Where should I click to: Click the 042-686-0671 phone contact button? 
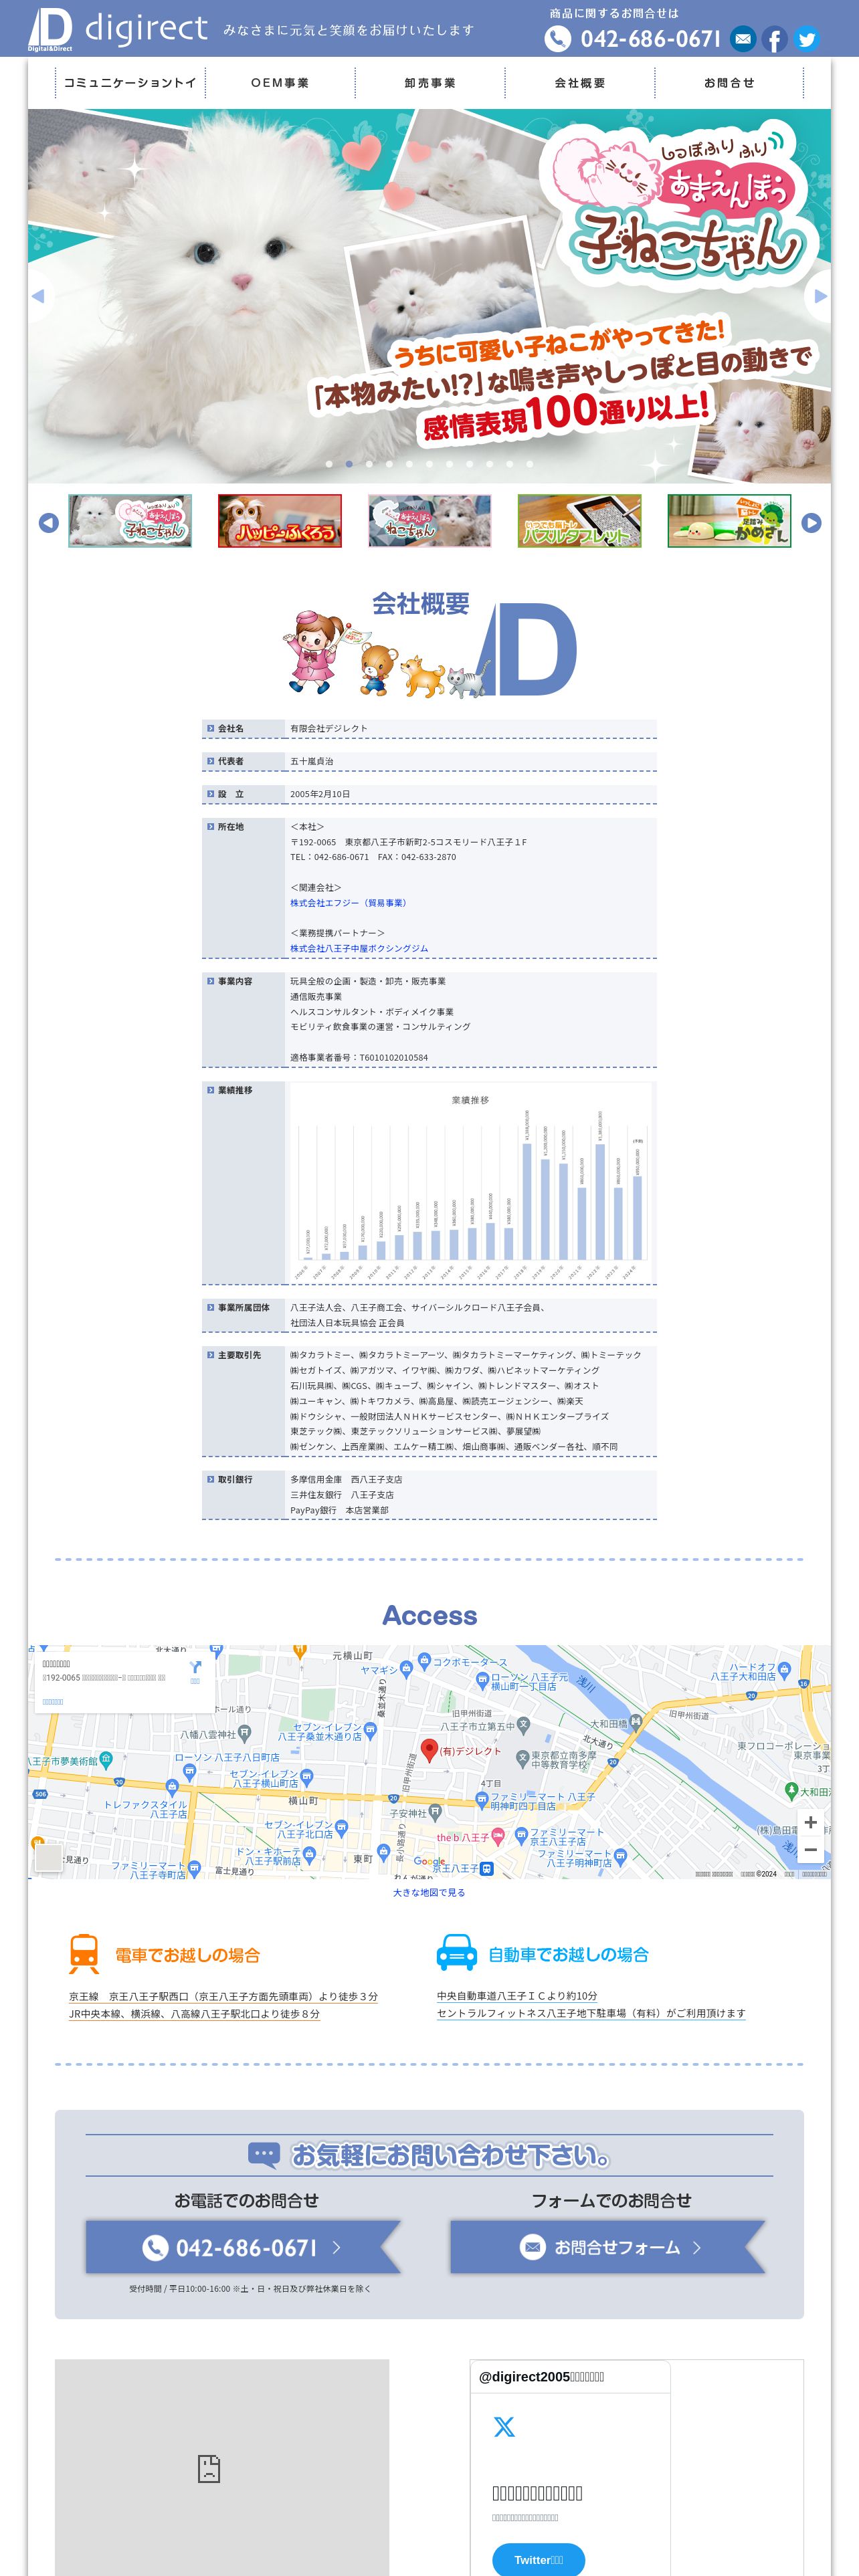243,2247
